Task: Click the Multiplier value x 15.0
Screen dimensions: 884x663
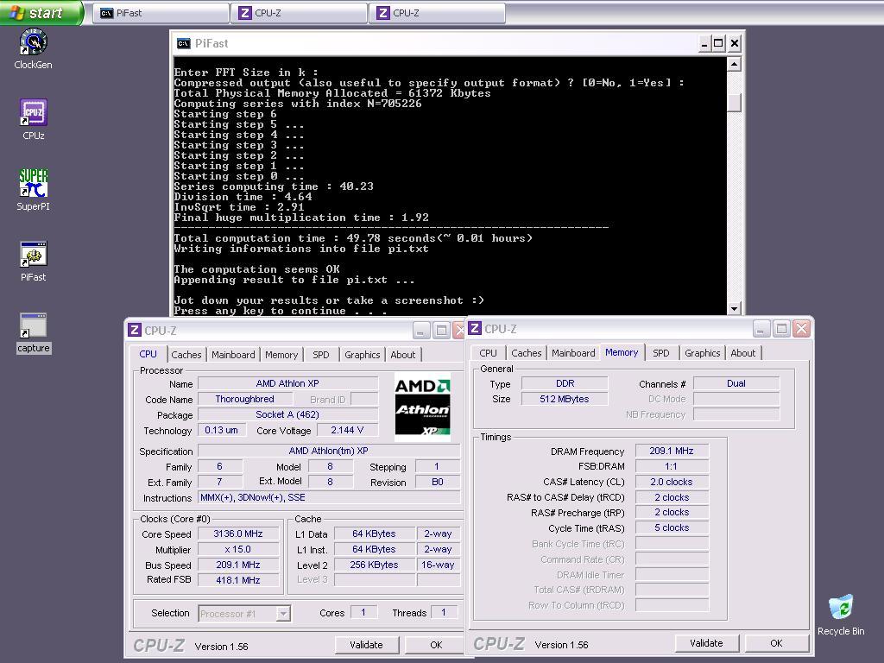Action: (238, 549)
